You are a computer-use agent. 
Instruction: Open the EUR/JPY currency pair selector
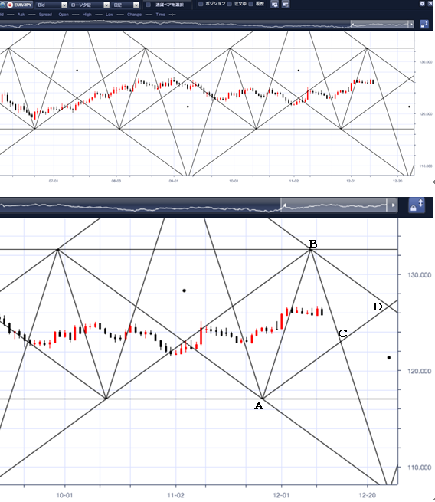click(x=16, y=5)
